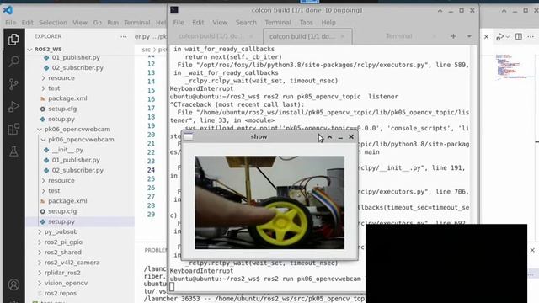Click the src breadcrumb segment
The image size is (539, 303).
pyautogui.click(x=146, y=50)
